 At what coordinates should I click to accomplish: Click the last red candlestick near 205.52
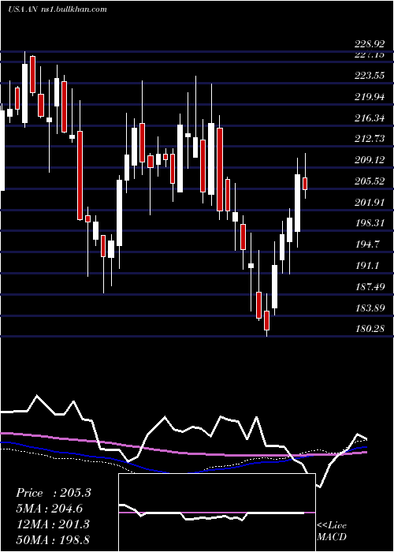(x=305, y=184)
